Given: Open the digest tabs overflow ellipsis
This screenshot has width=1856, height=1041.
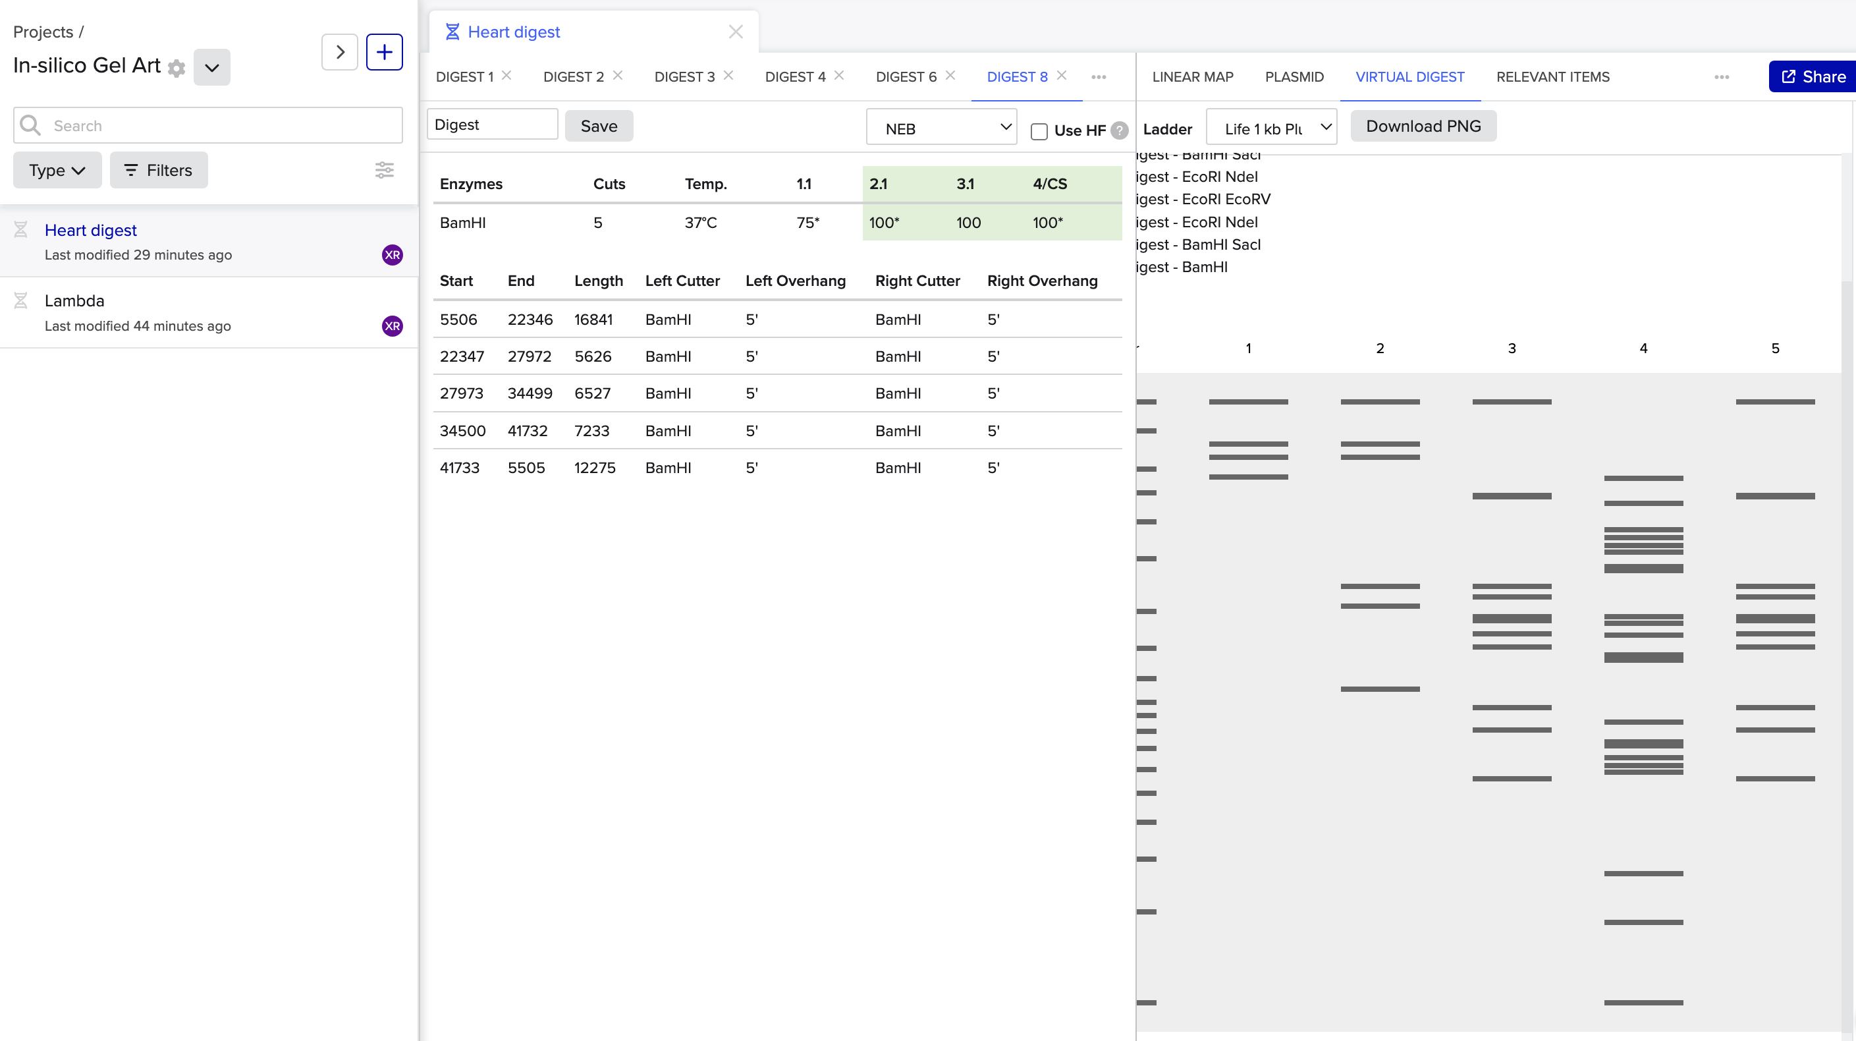Looking at the screenshot, I should (x=1098, y=77).
